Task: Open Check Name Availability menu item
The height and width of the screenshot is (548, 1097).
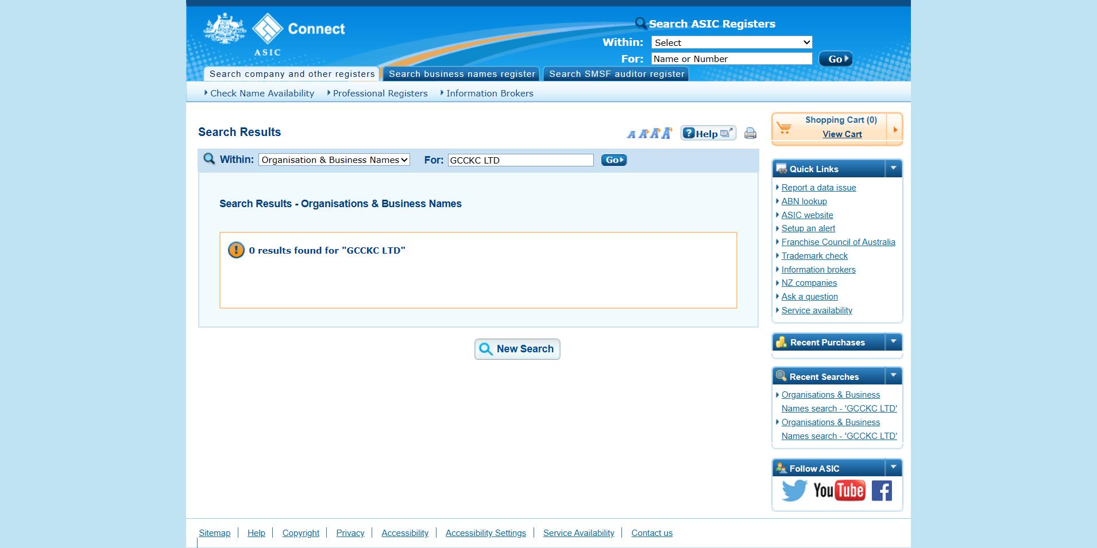Action: (262, 93)
